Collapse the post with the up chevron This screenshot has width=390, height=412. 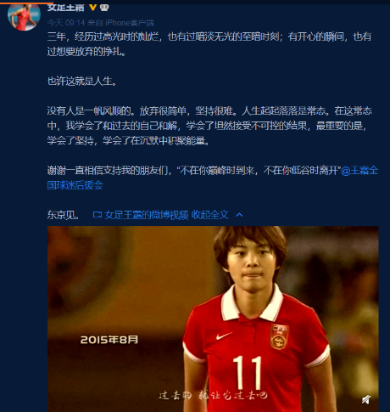point(239,215)
